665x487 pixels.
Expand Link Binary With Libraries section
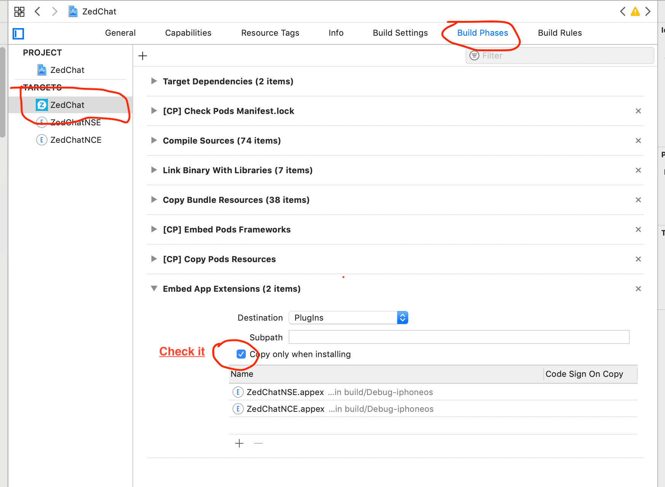pos(154,170)
